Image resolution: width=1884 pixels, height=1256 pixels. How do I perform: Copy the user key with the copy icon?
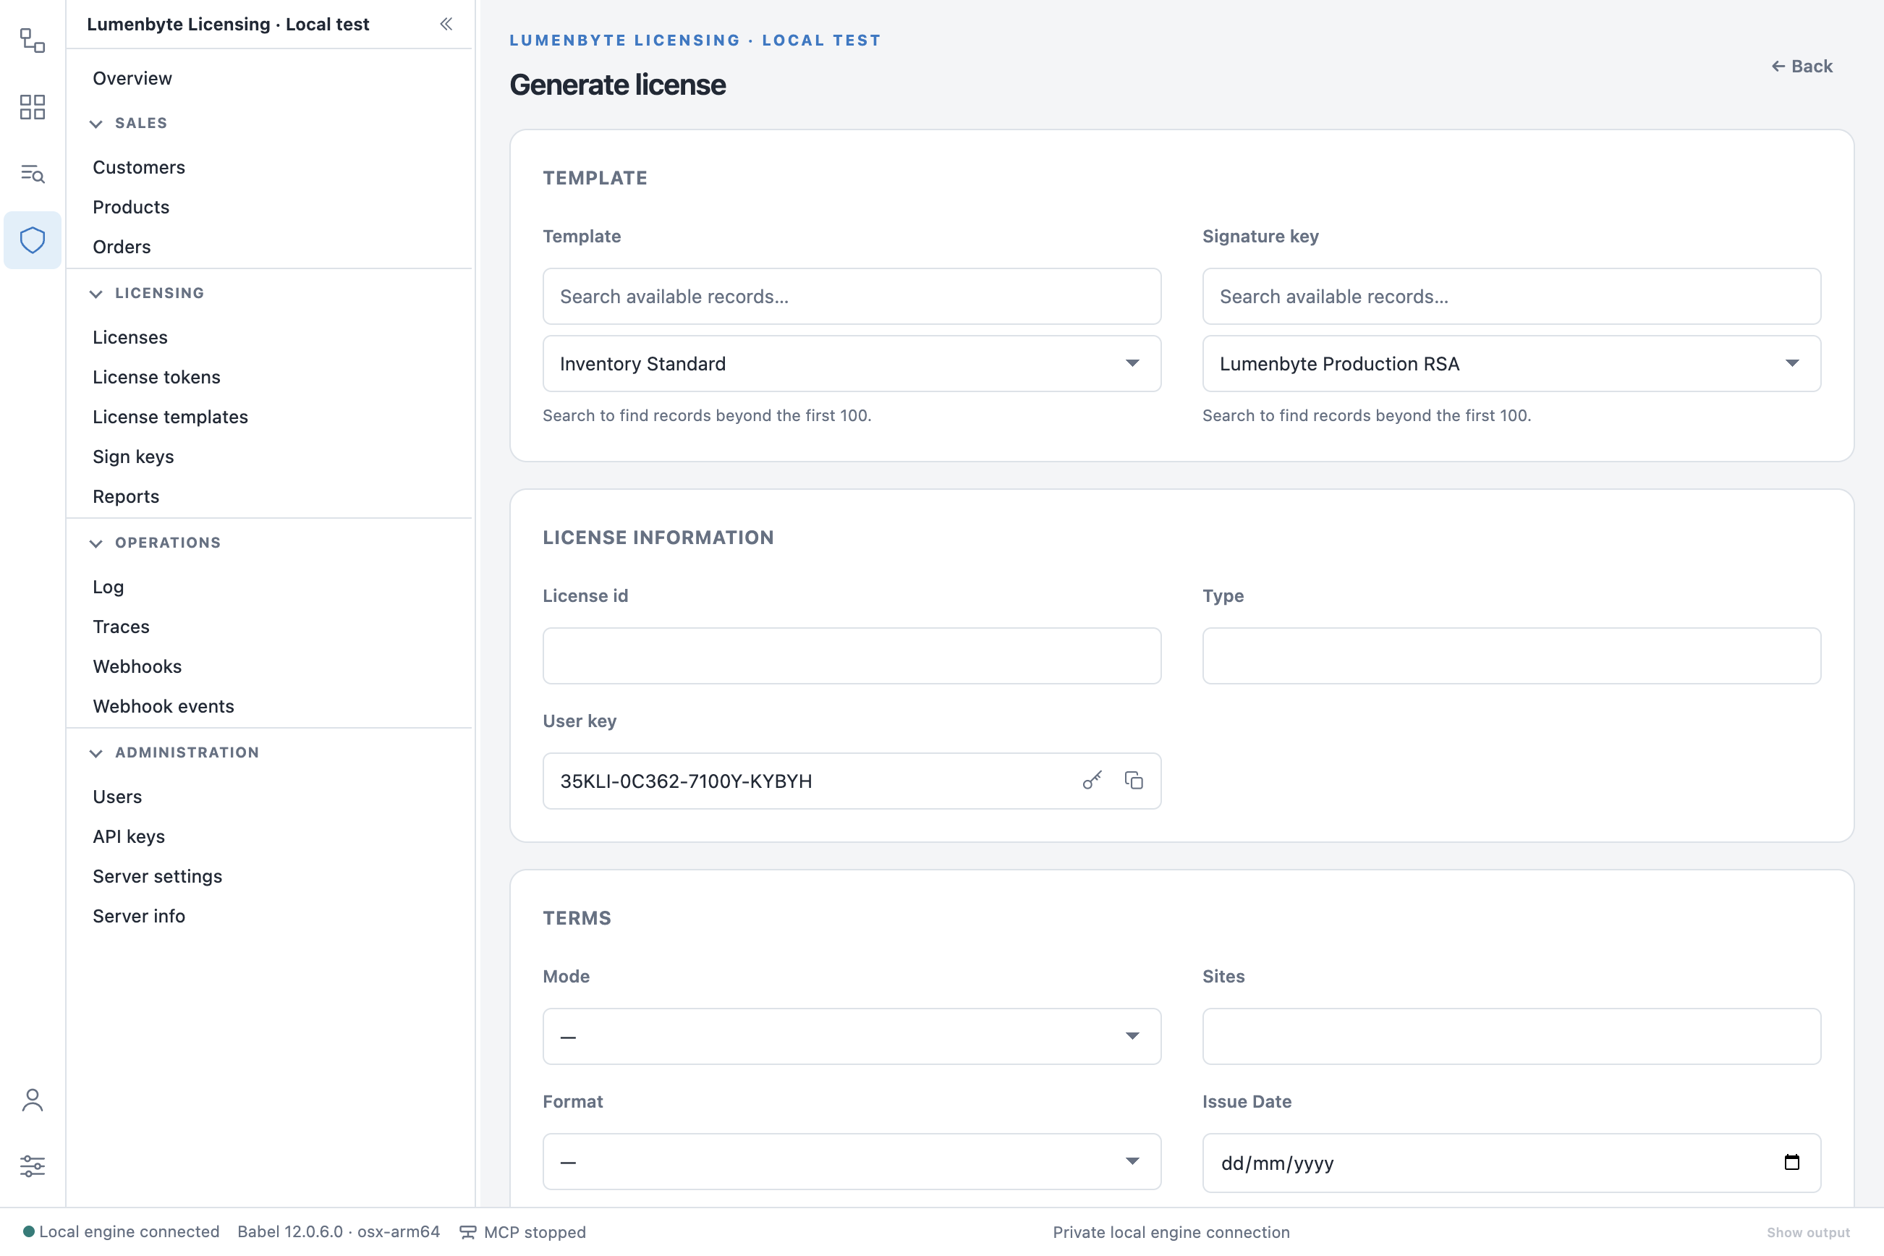pos(1134,780)
